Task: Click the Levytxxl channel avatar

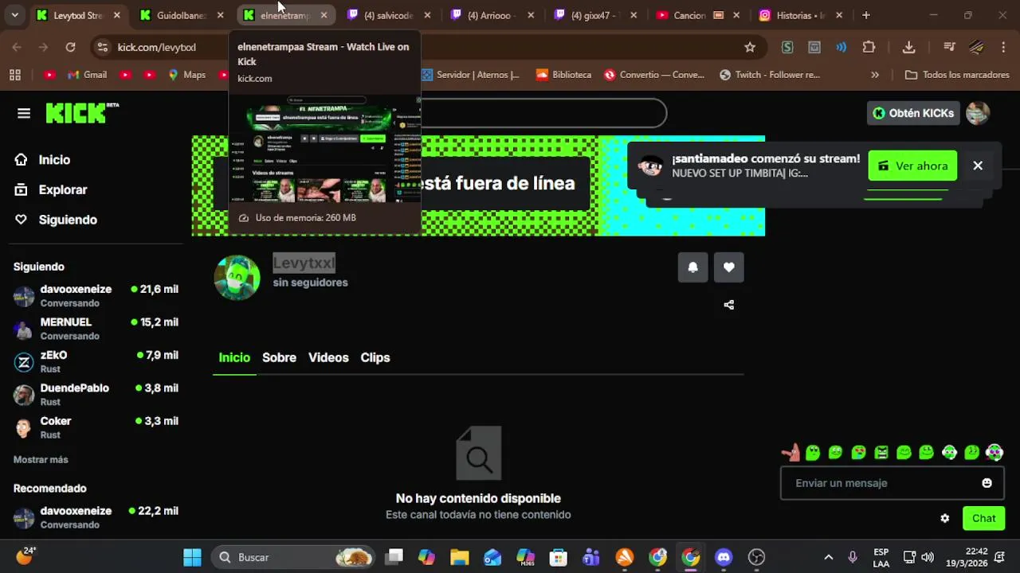Action: (237, 277)
